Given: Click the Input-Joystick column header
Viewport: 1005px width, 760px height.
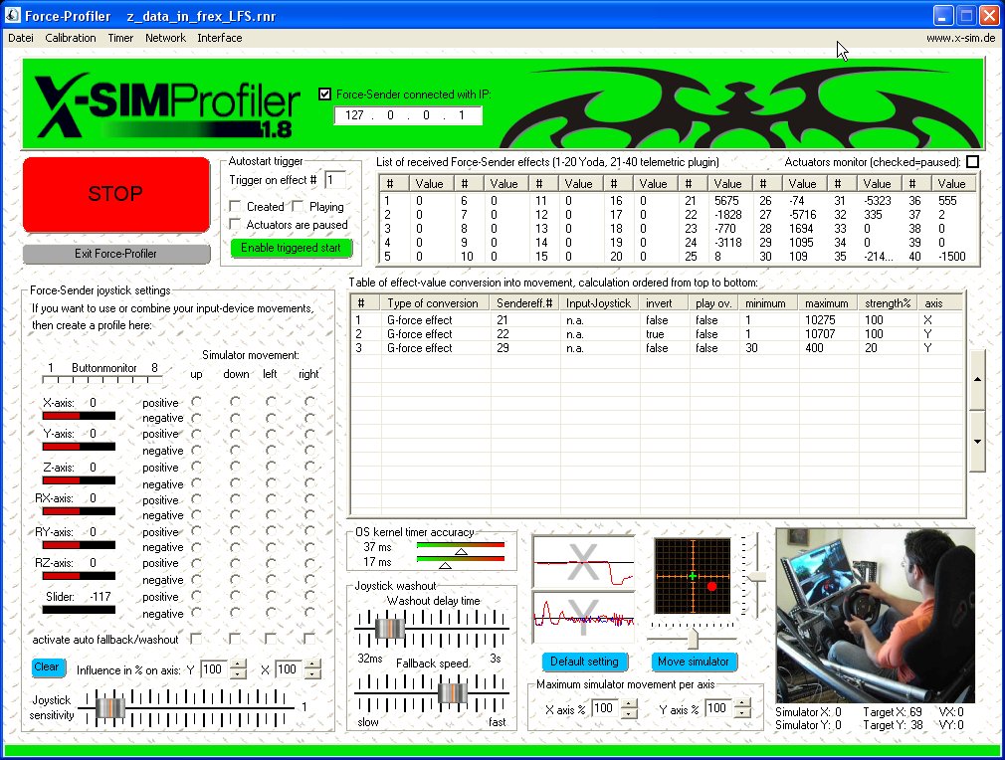Looking at the screenshot, I should click(599, 303).
